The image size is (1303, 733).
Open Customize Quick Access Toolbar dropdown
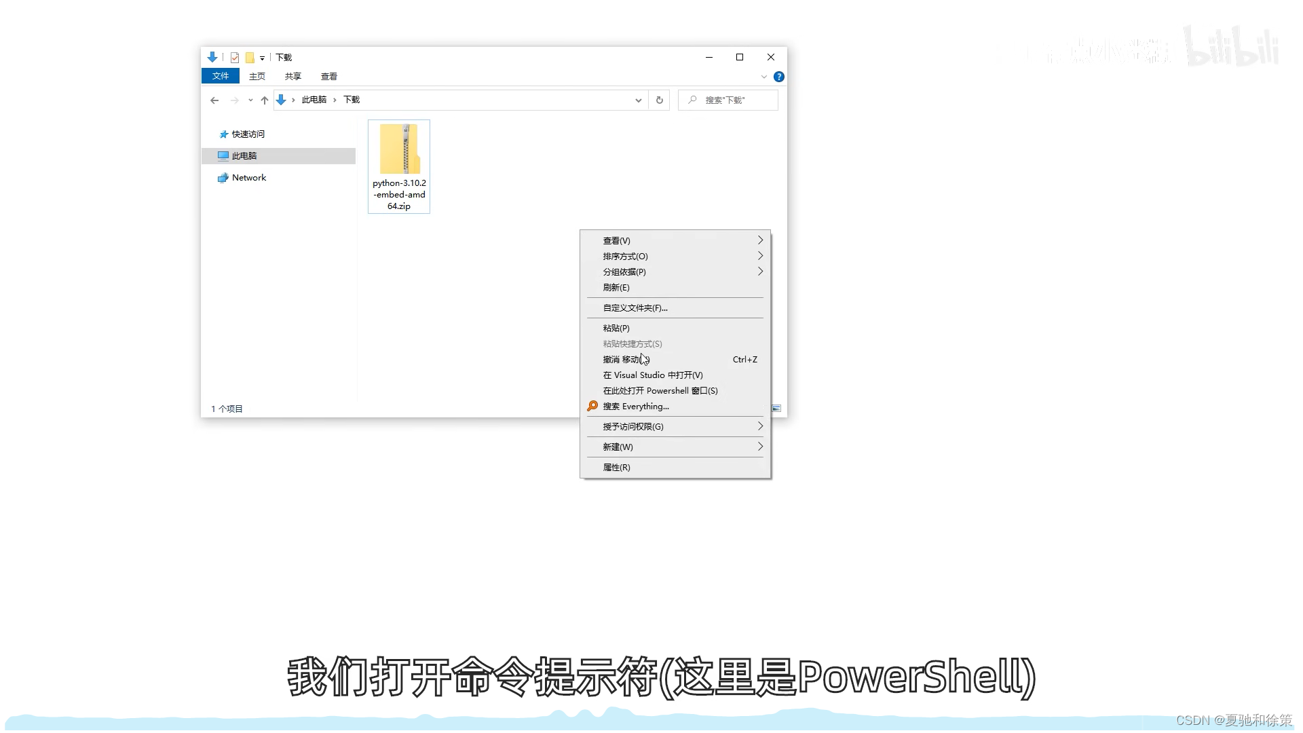(x=262, y=58)
